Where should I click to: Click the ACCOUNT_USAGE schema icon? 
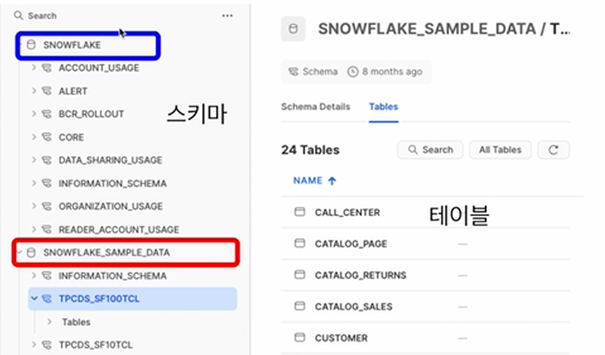click(x=47, y=68)
